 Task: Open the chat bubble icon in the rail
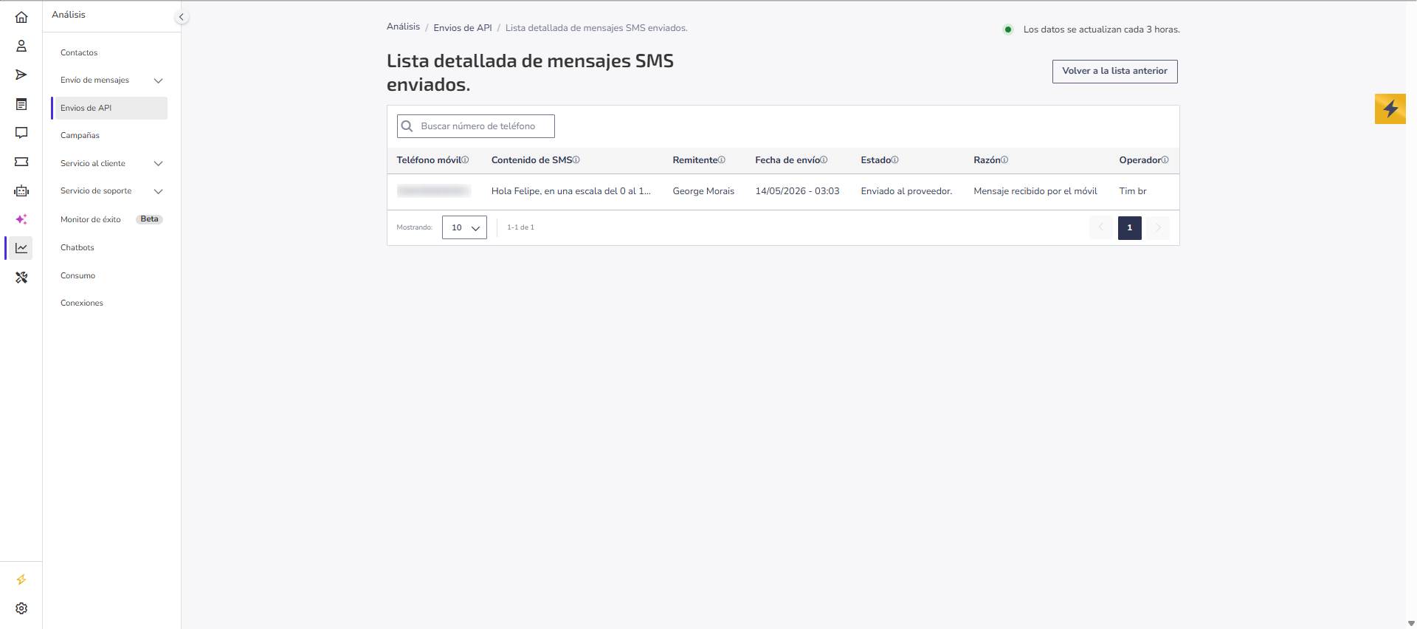[x=21, y=133]
